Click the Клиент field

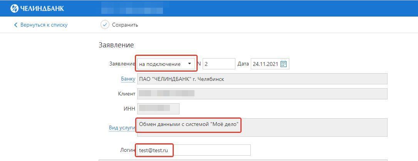(x=262, y=94)
